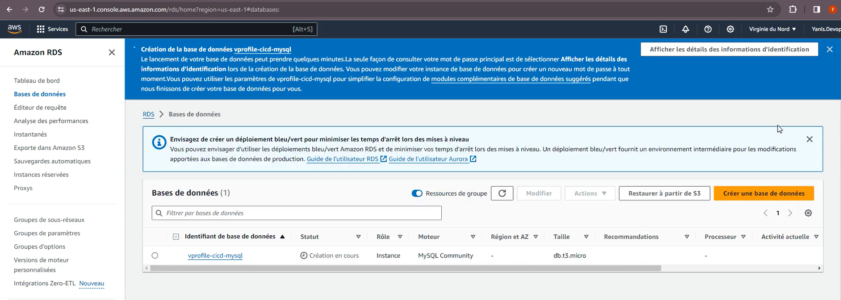This screenshot has height=300, width=841.
Task: Collapse all rows with header checkbox
Action: click(176, 237)
